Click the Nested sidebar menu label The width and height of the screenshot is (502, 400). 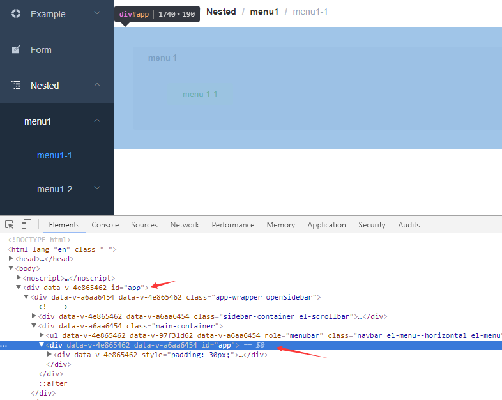click(x=45, y=86)
